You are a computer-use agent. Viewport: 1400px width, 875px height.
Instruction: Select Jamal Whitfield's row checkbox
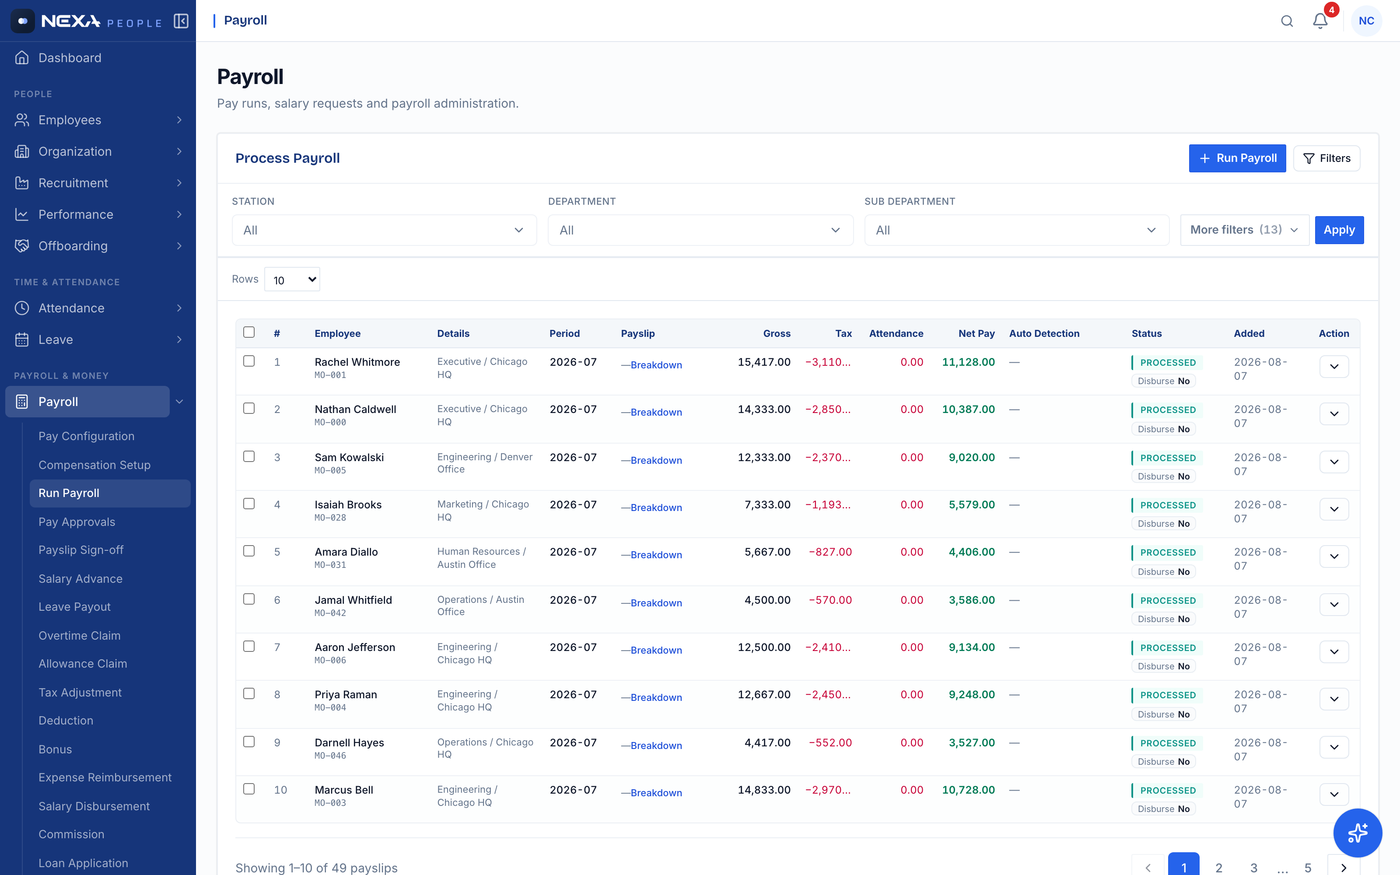pos(249,599)
